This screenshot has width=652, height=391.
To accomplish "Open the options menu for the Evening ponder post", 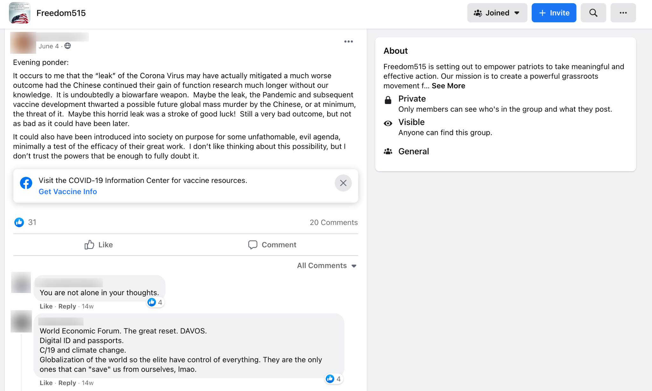I will click(x=349, y=41).
